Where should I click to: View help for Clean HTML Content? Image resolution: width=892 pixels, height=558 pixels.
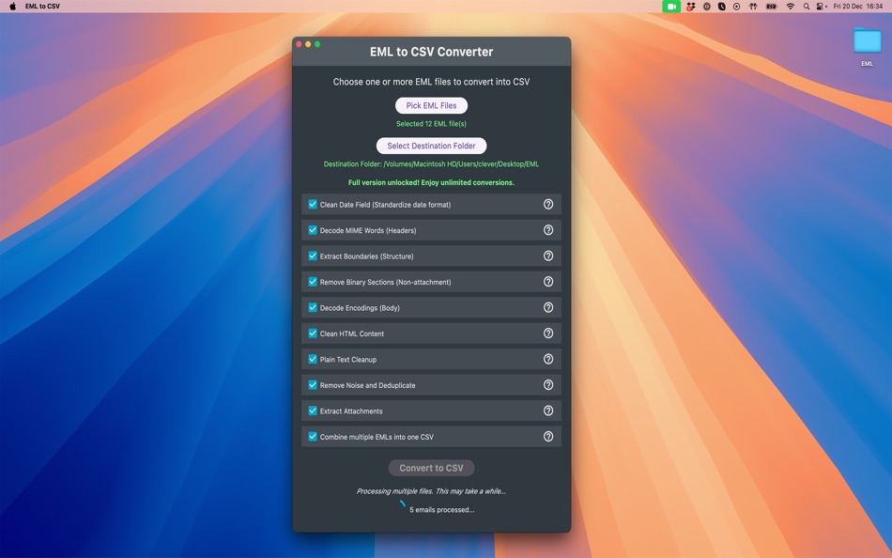[x=547, y=333]
